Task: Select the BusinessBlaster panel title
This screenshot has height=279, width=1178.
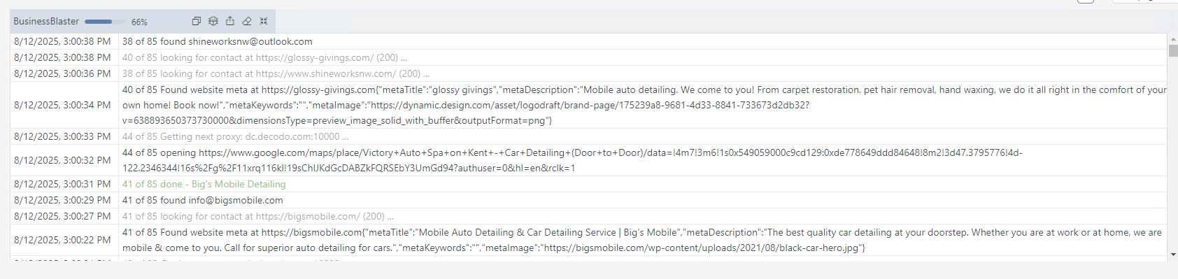Action: point(46,22)
